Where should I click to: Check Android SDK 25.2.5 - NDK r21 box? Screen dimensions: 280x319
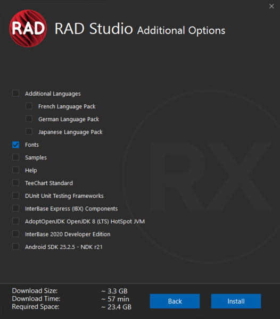pos(15,247)
